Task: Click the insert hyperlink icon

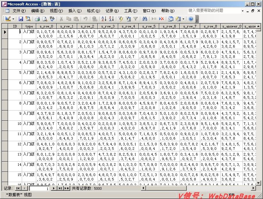Action: 95,19
